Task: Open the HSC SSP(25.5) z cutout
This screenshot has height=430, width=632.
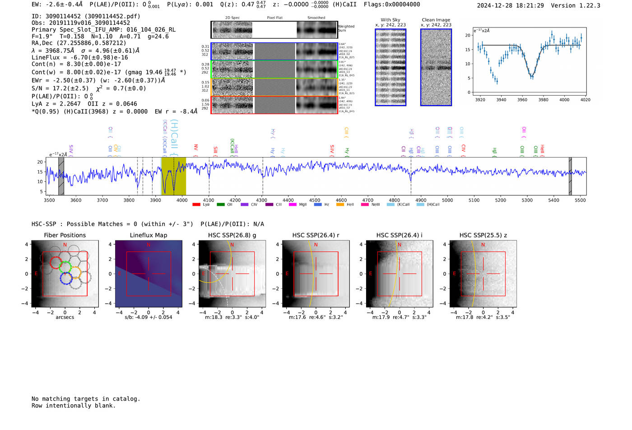Action: tap(483, 273)
